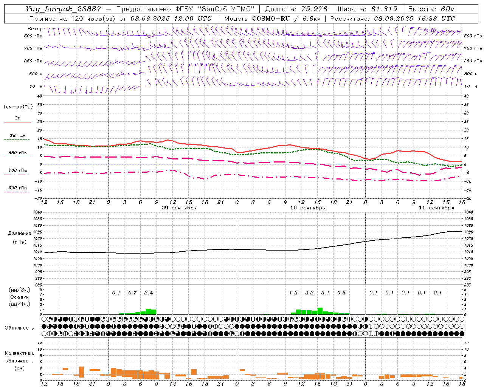This screenshot has width=484, height=387.
Task: Click the Давление pressure panel label
Action: point(20,234)
